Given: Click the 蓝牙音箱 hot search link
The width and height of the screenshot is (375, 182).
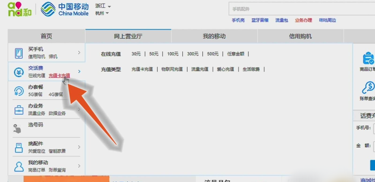Looking at the screenshot, I should click(x=260, y=20).
